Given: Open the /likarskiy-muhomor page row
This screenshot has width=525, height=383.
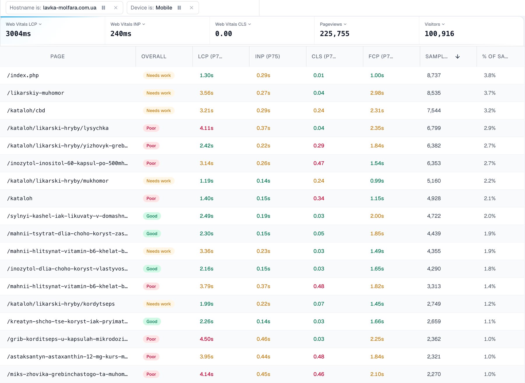Looking at the screenshot, I should point(262,93).
